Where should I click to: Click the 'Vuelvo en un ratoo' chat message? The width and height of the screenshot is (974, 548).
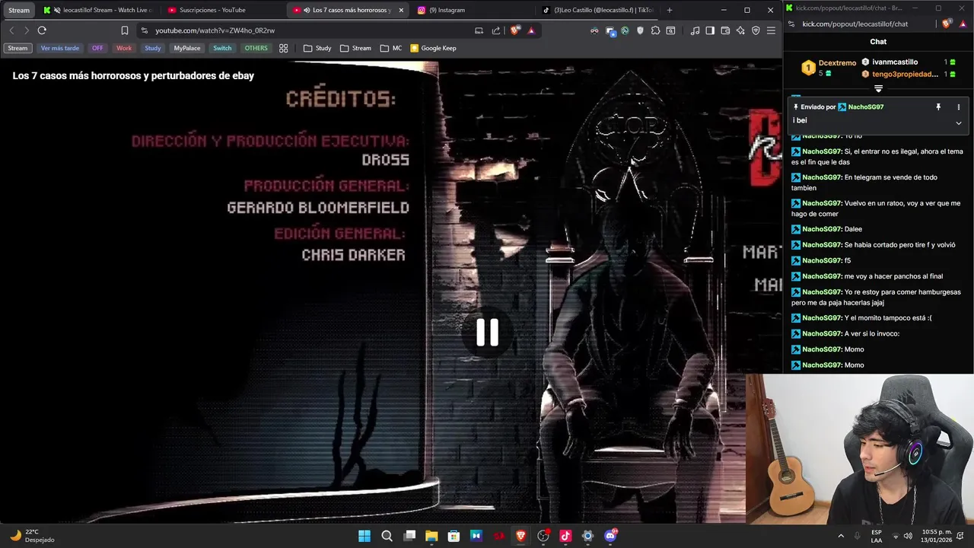(x=877, y=209)
